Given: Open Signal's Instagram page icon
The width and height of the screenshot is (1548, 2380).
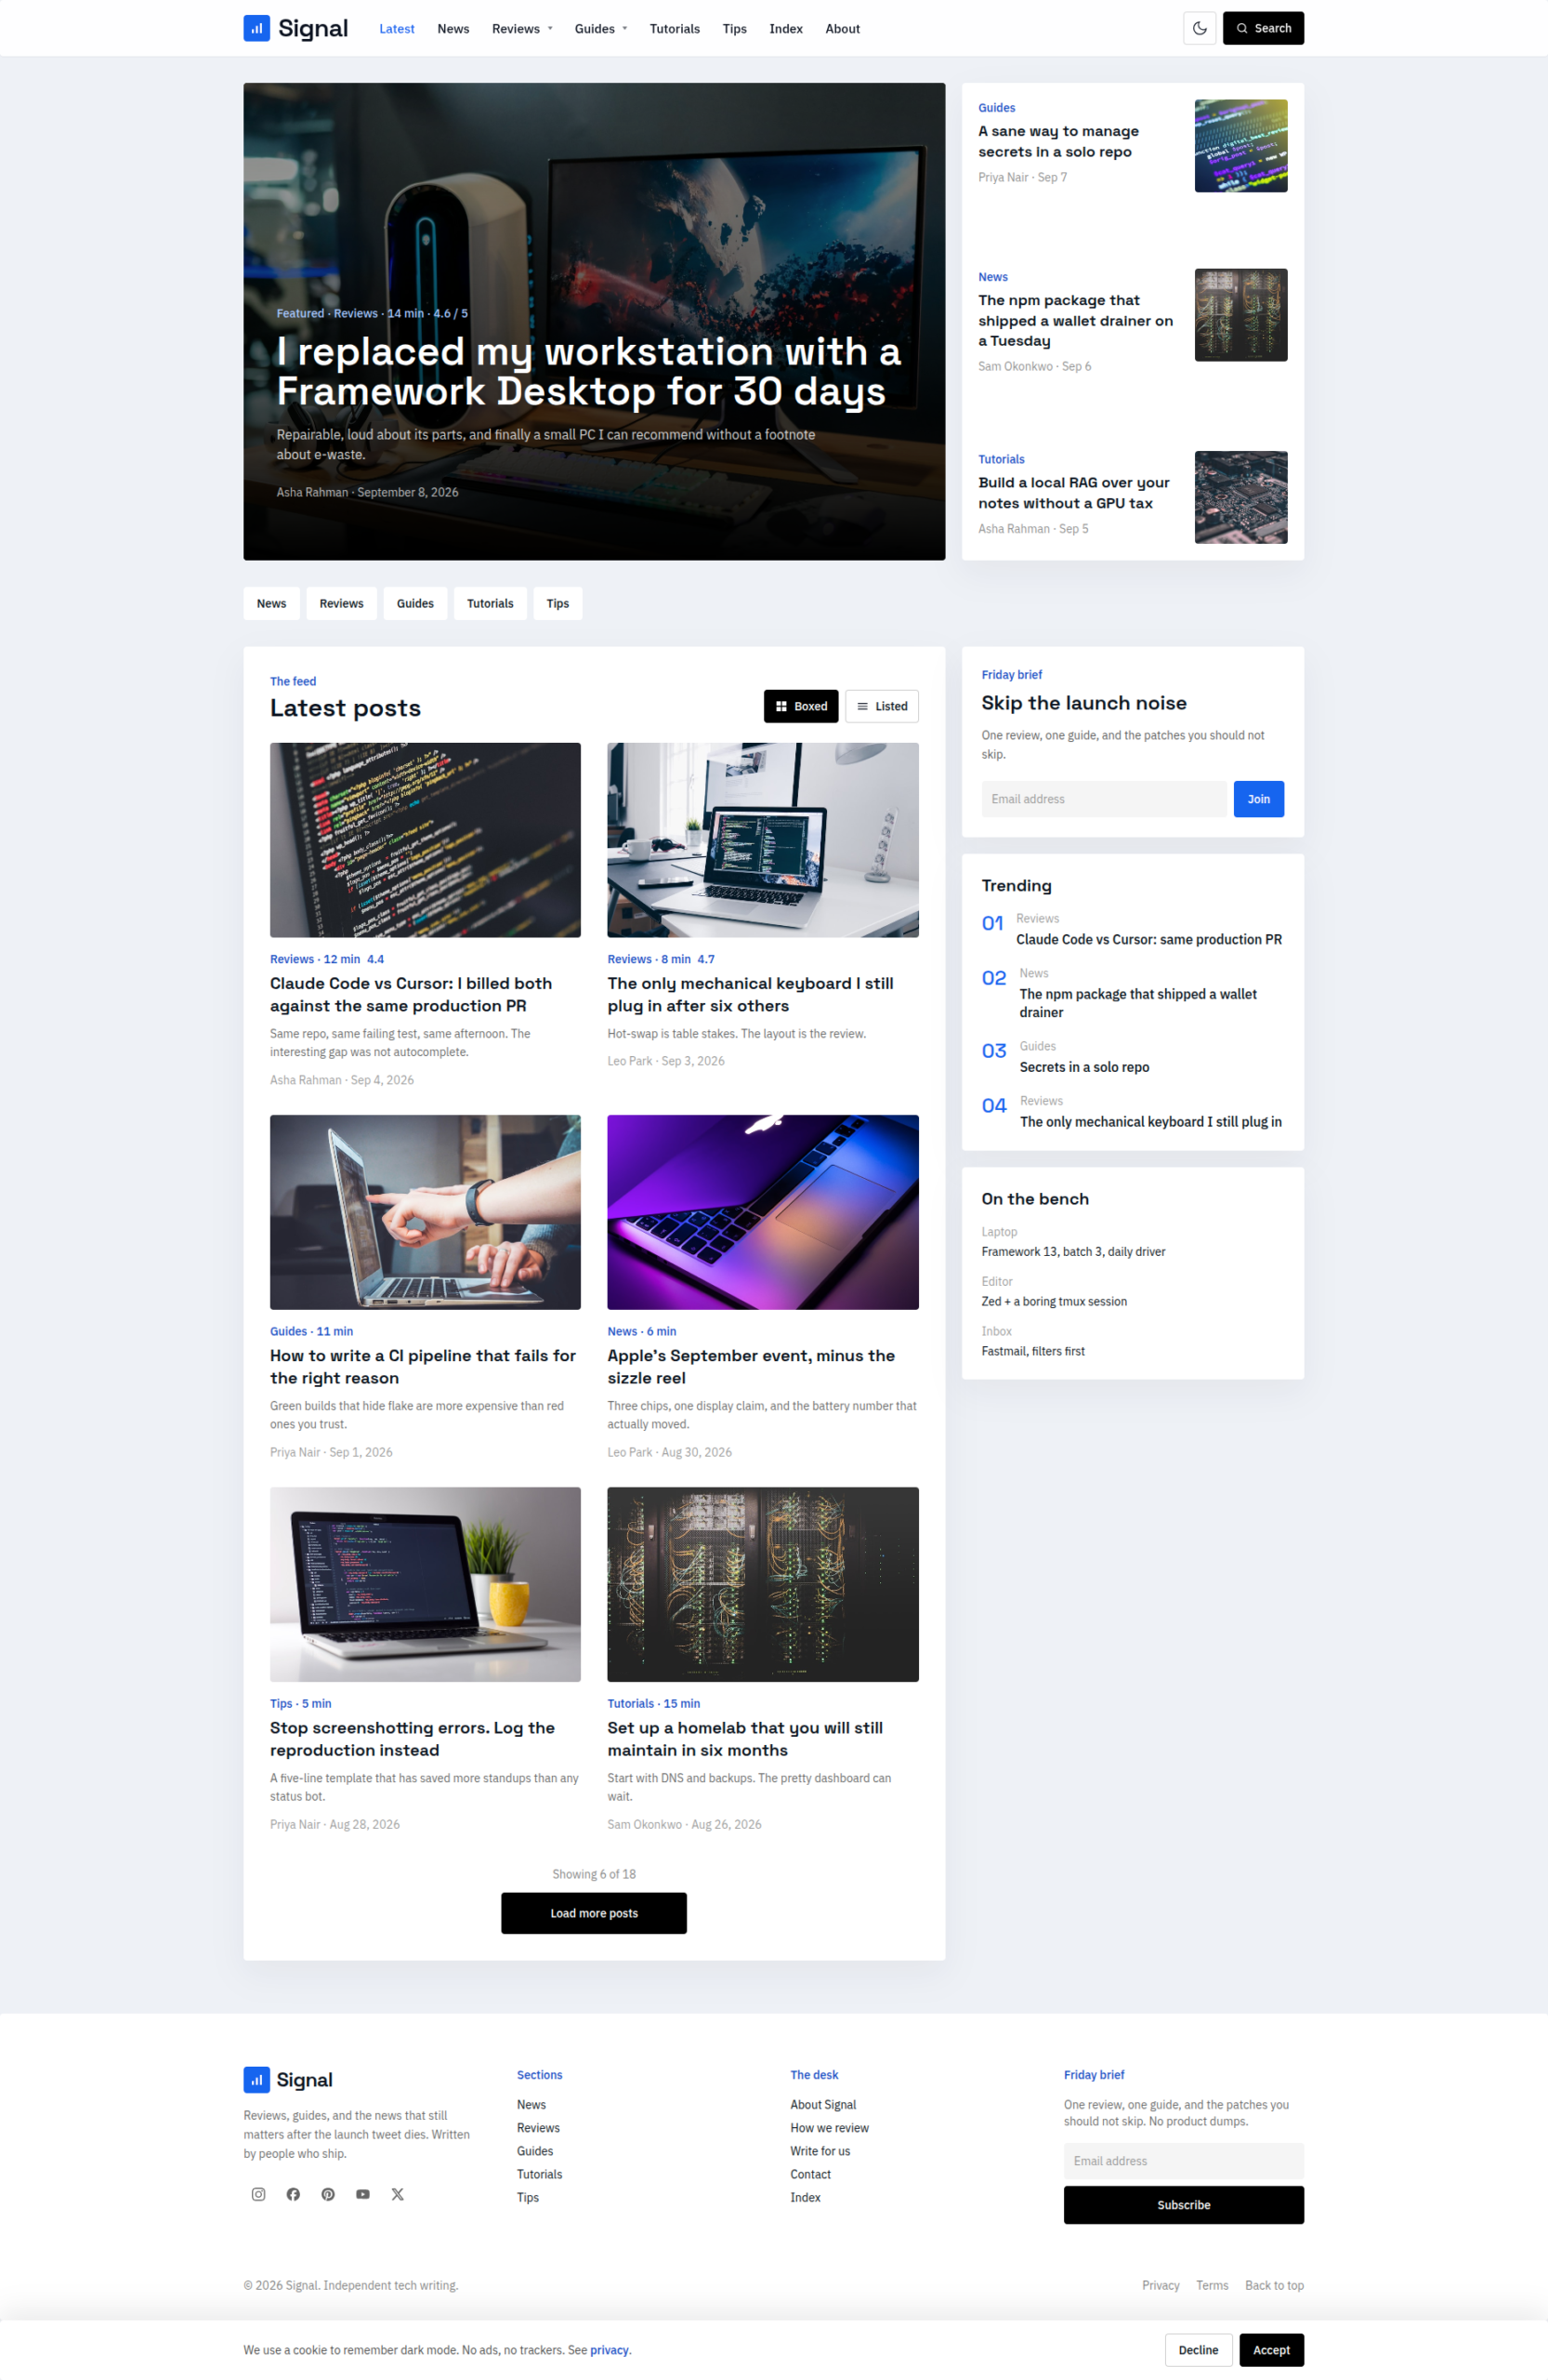Looking at the screenshot, I should (x=259, y=2194).
